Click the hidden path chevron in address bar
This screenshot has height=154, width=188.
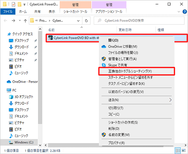(36, 20)
